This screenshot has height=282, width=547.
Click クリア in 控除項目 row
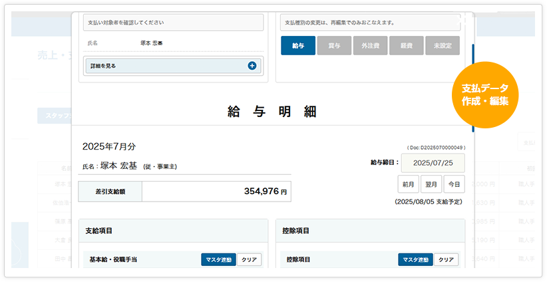pyautogui.click(x=446, y=259)
